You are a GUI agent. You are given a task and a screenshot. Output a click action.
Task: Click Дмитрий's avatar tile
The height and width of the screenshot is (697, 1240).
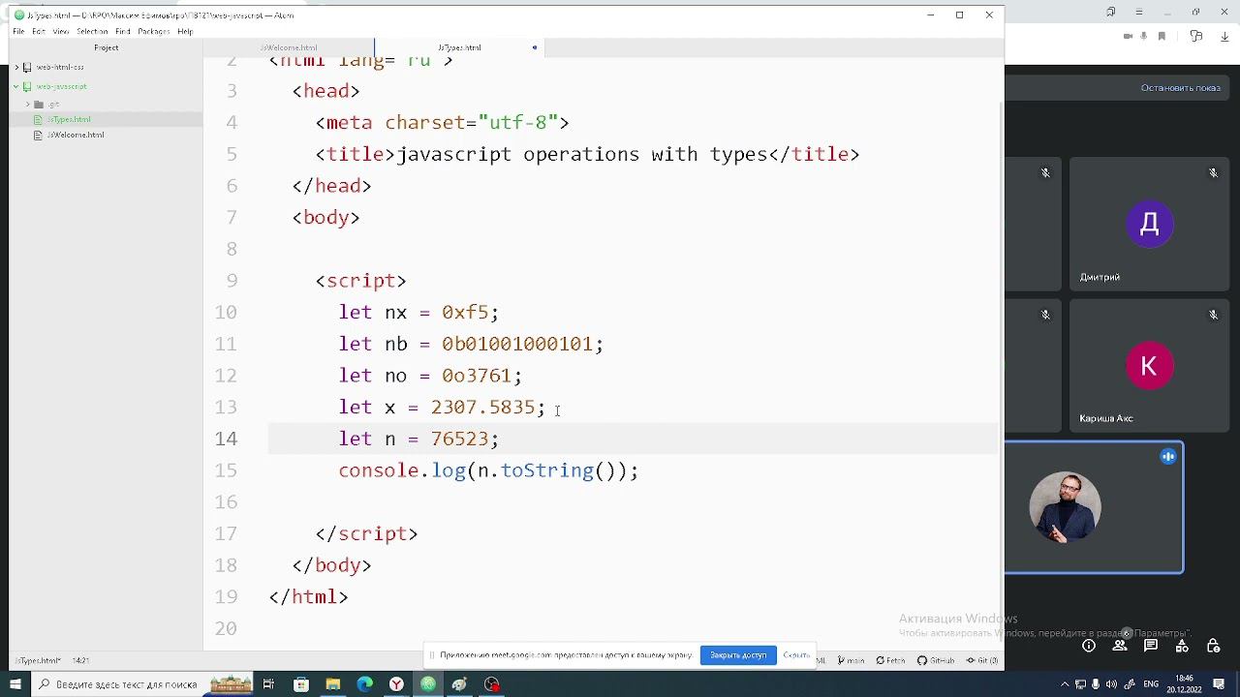(x=1150, y=225)
